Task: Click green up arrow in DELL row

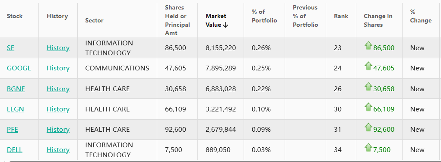Action: click(x=368, y=147)
